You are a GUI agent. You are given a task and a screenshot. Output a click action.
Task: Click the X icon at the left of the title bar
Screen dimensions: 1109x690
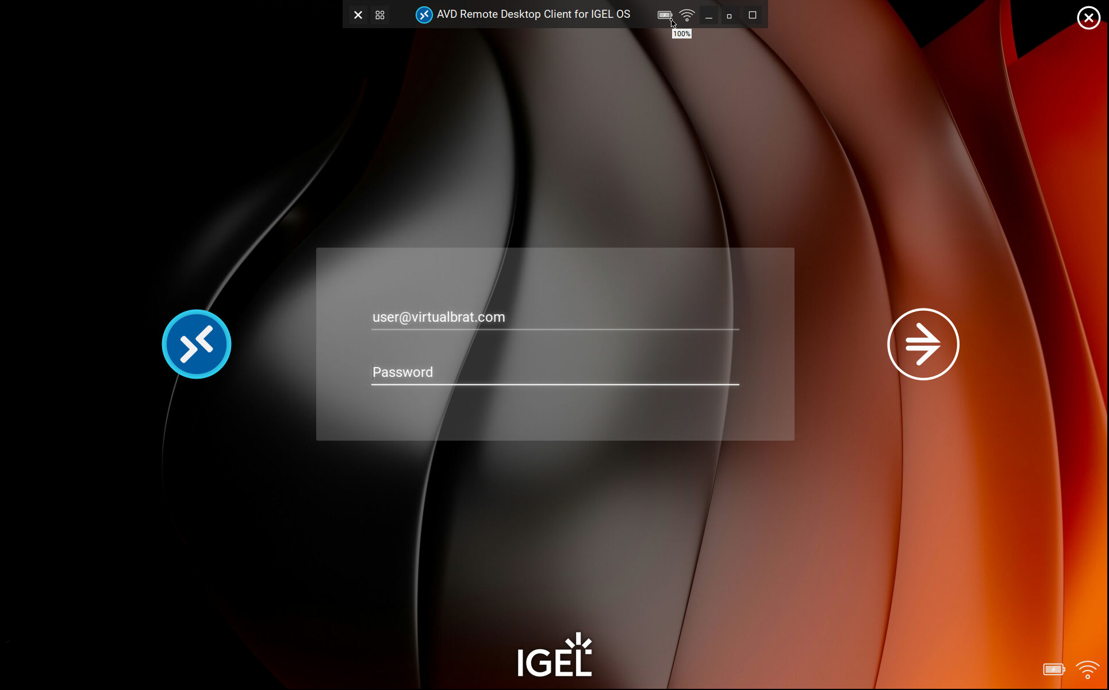pyautogui.click(x=358, y=14)
